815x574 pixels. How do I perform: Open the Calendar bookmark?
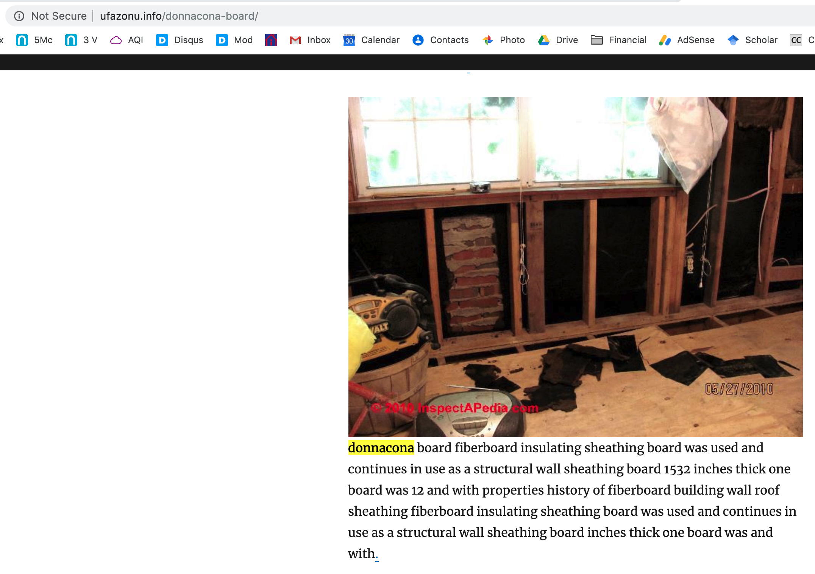tap(371, 40)
